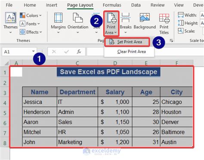The image size is (204, 160).
Task: Expand the Name Box dropdown arrow
Action: click(x=34, y=51)
